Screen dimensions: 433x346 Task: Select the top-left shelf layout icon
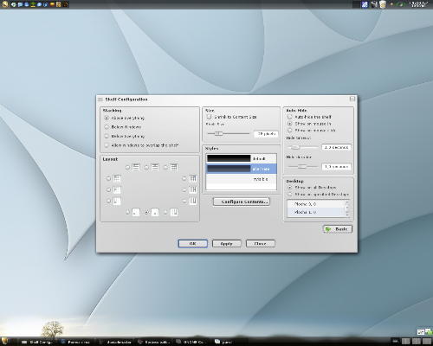pos(136,167)
